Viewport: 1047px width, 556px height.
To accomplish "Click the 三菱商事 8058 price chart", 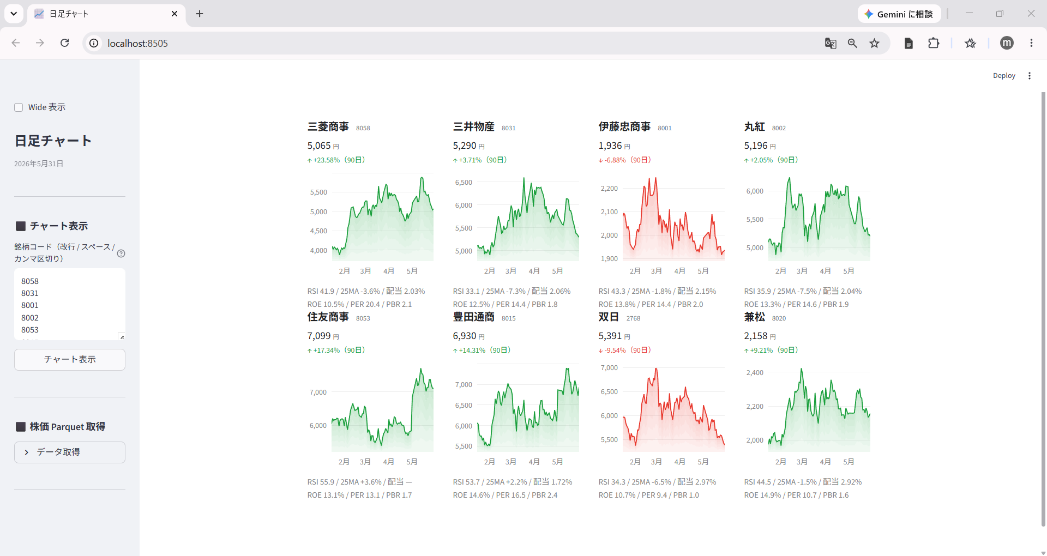I will 370,224.
